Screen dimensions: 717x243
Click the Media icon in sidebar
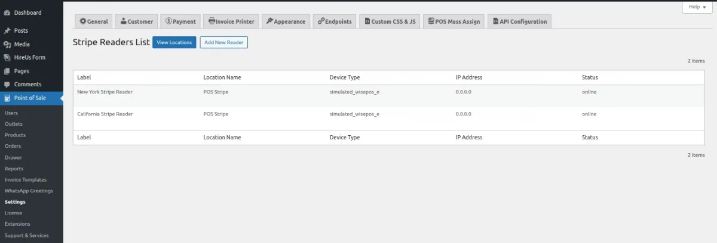tap(7, 44)
